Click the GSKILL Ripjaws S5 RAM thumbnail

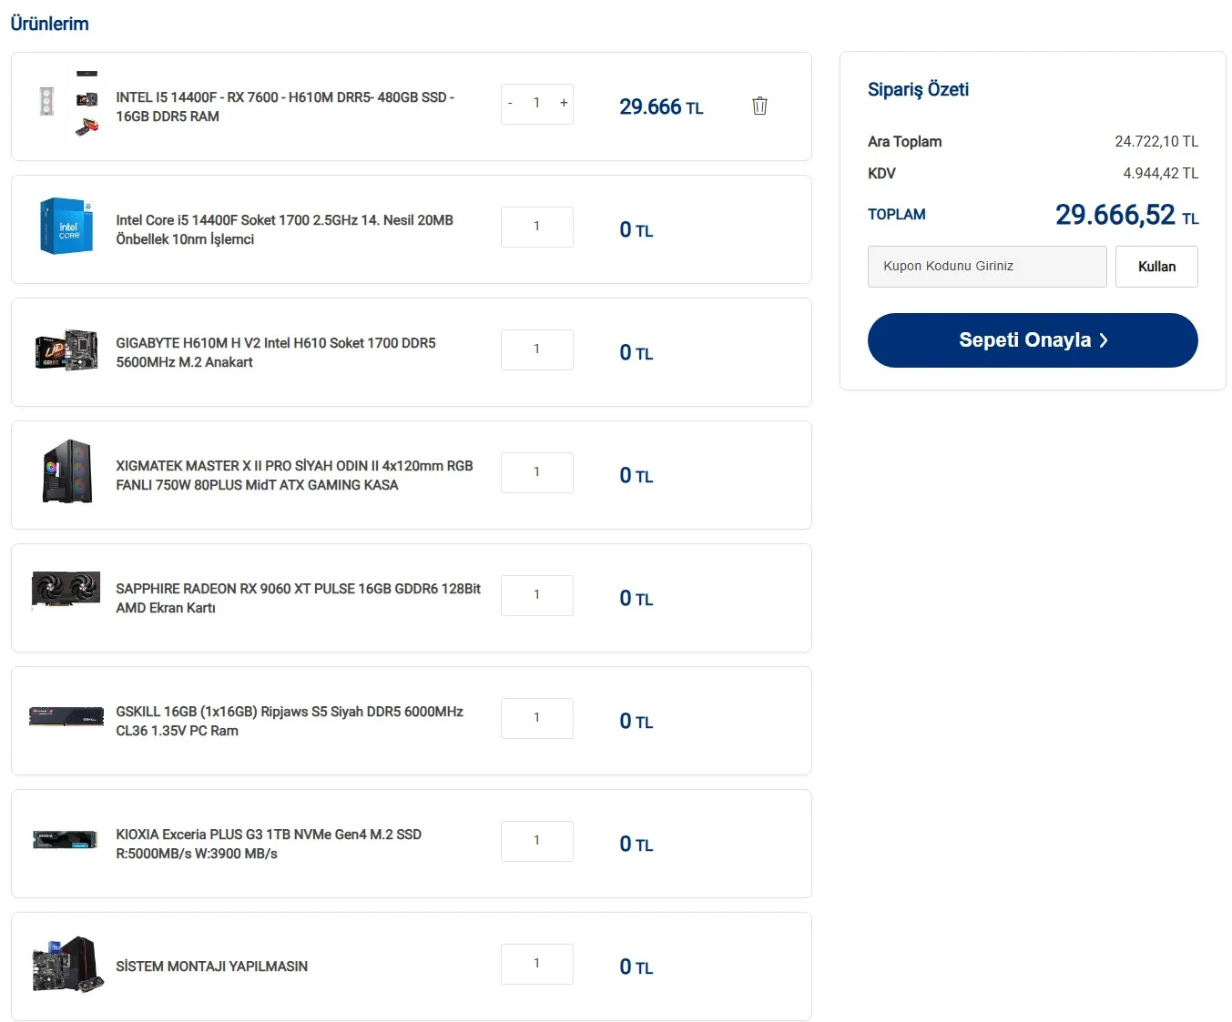pos(66,716)
